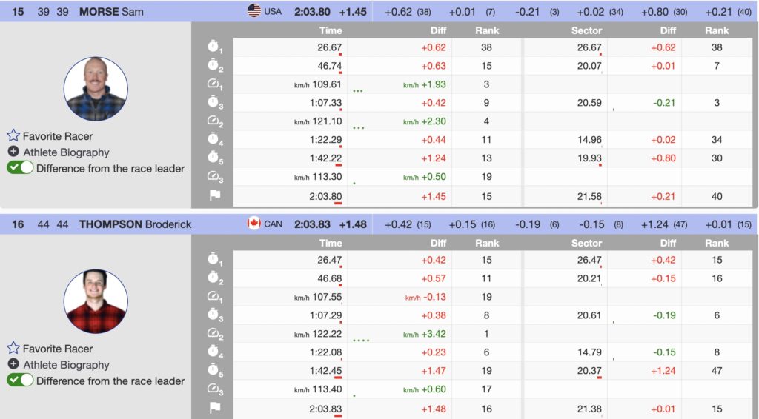Click speedometer 2 icon in Thompson's table

point(215,334)
